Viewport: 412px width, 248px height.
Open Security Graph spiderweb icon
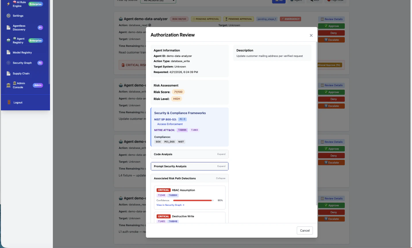pos(8,63)
